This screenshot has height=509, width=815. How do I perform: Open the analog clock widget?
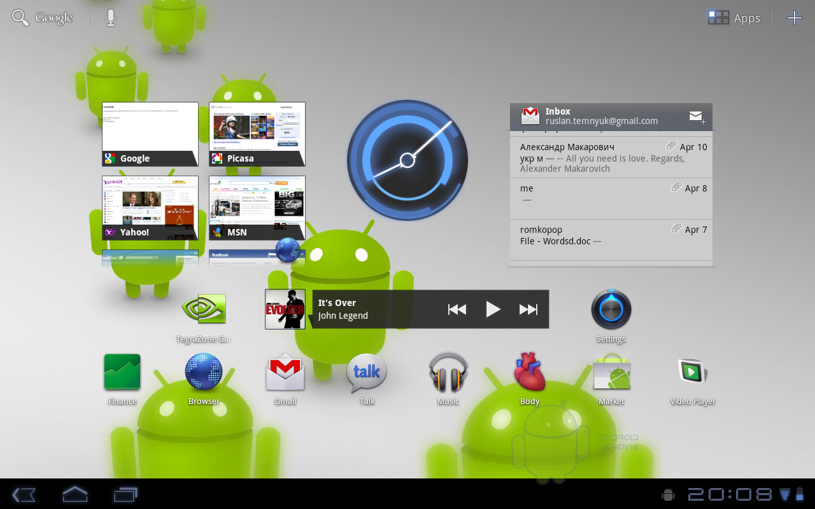pos(407,160)
